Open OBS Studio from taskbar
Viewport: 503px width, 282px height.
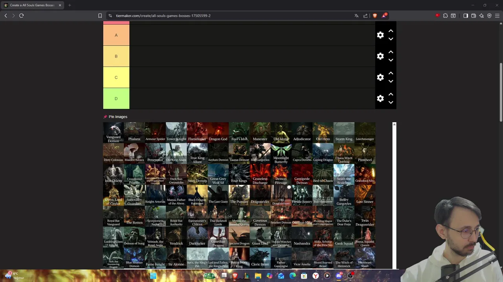(350, 276)
